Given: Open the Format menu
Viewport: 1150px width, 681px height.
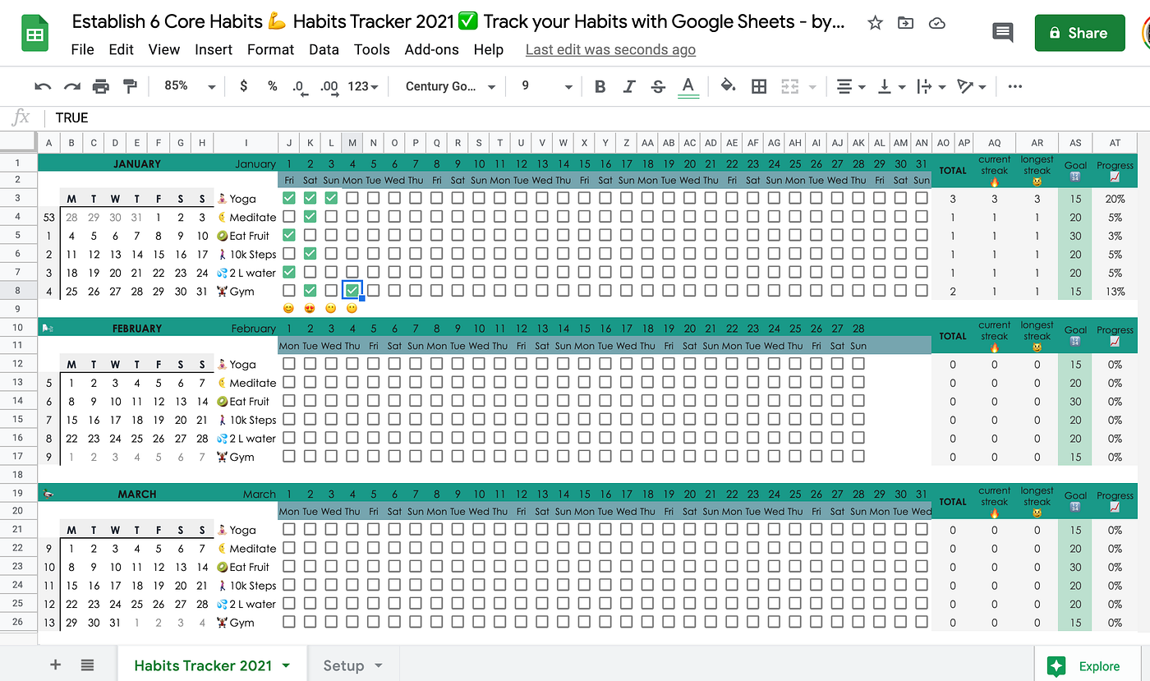Looking at the screenshot, I should pyautogui.click(x=270, y=49).
